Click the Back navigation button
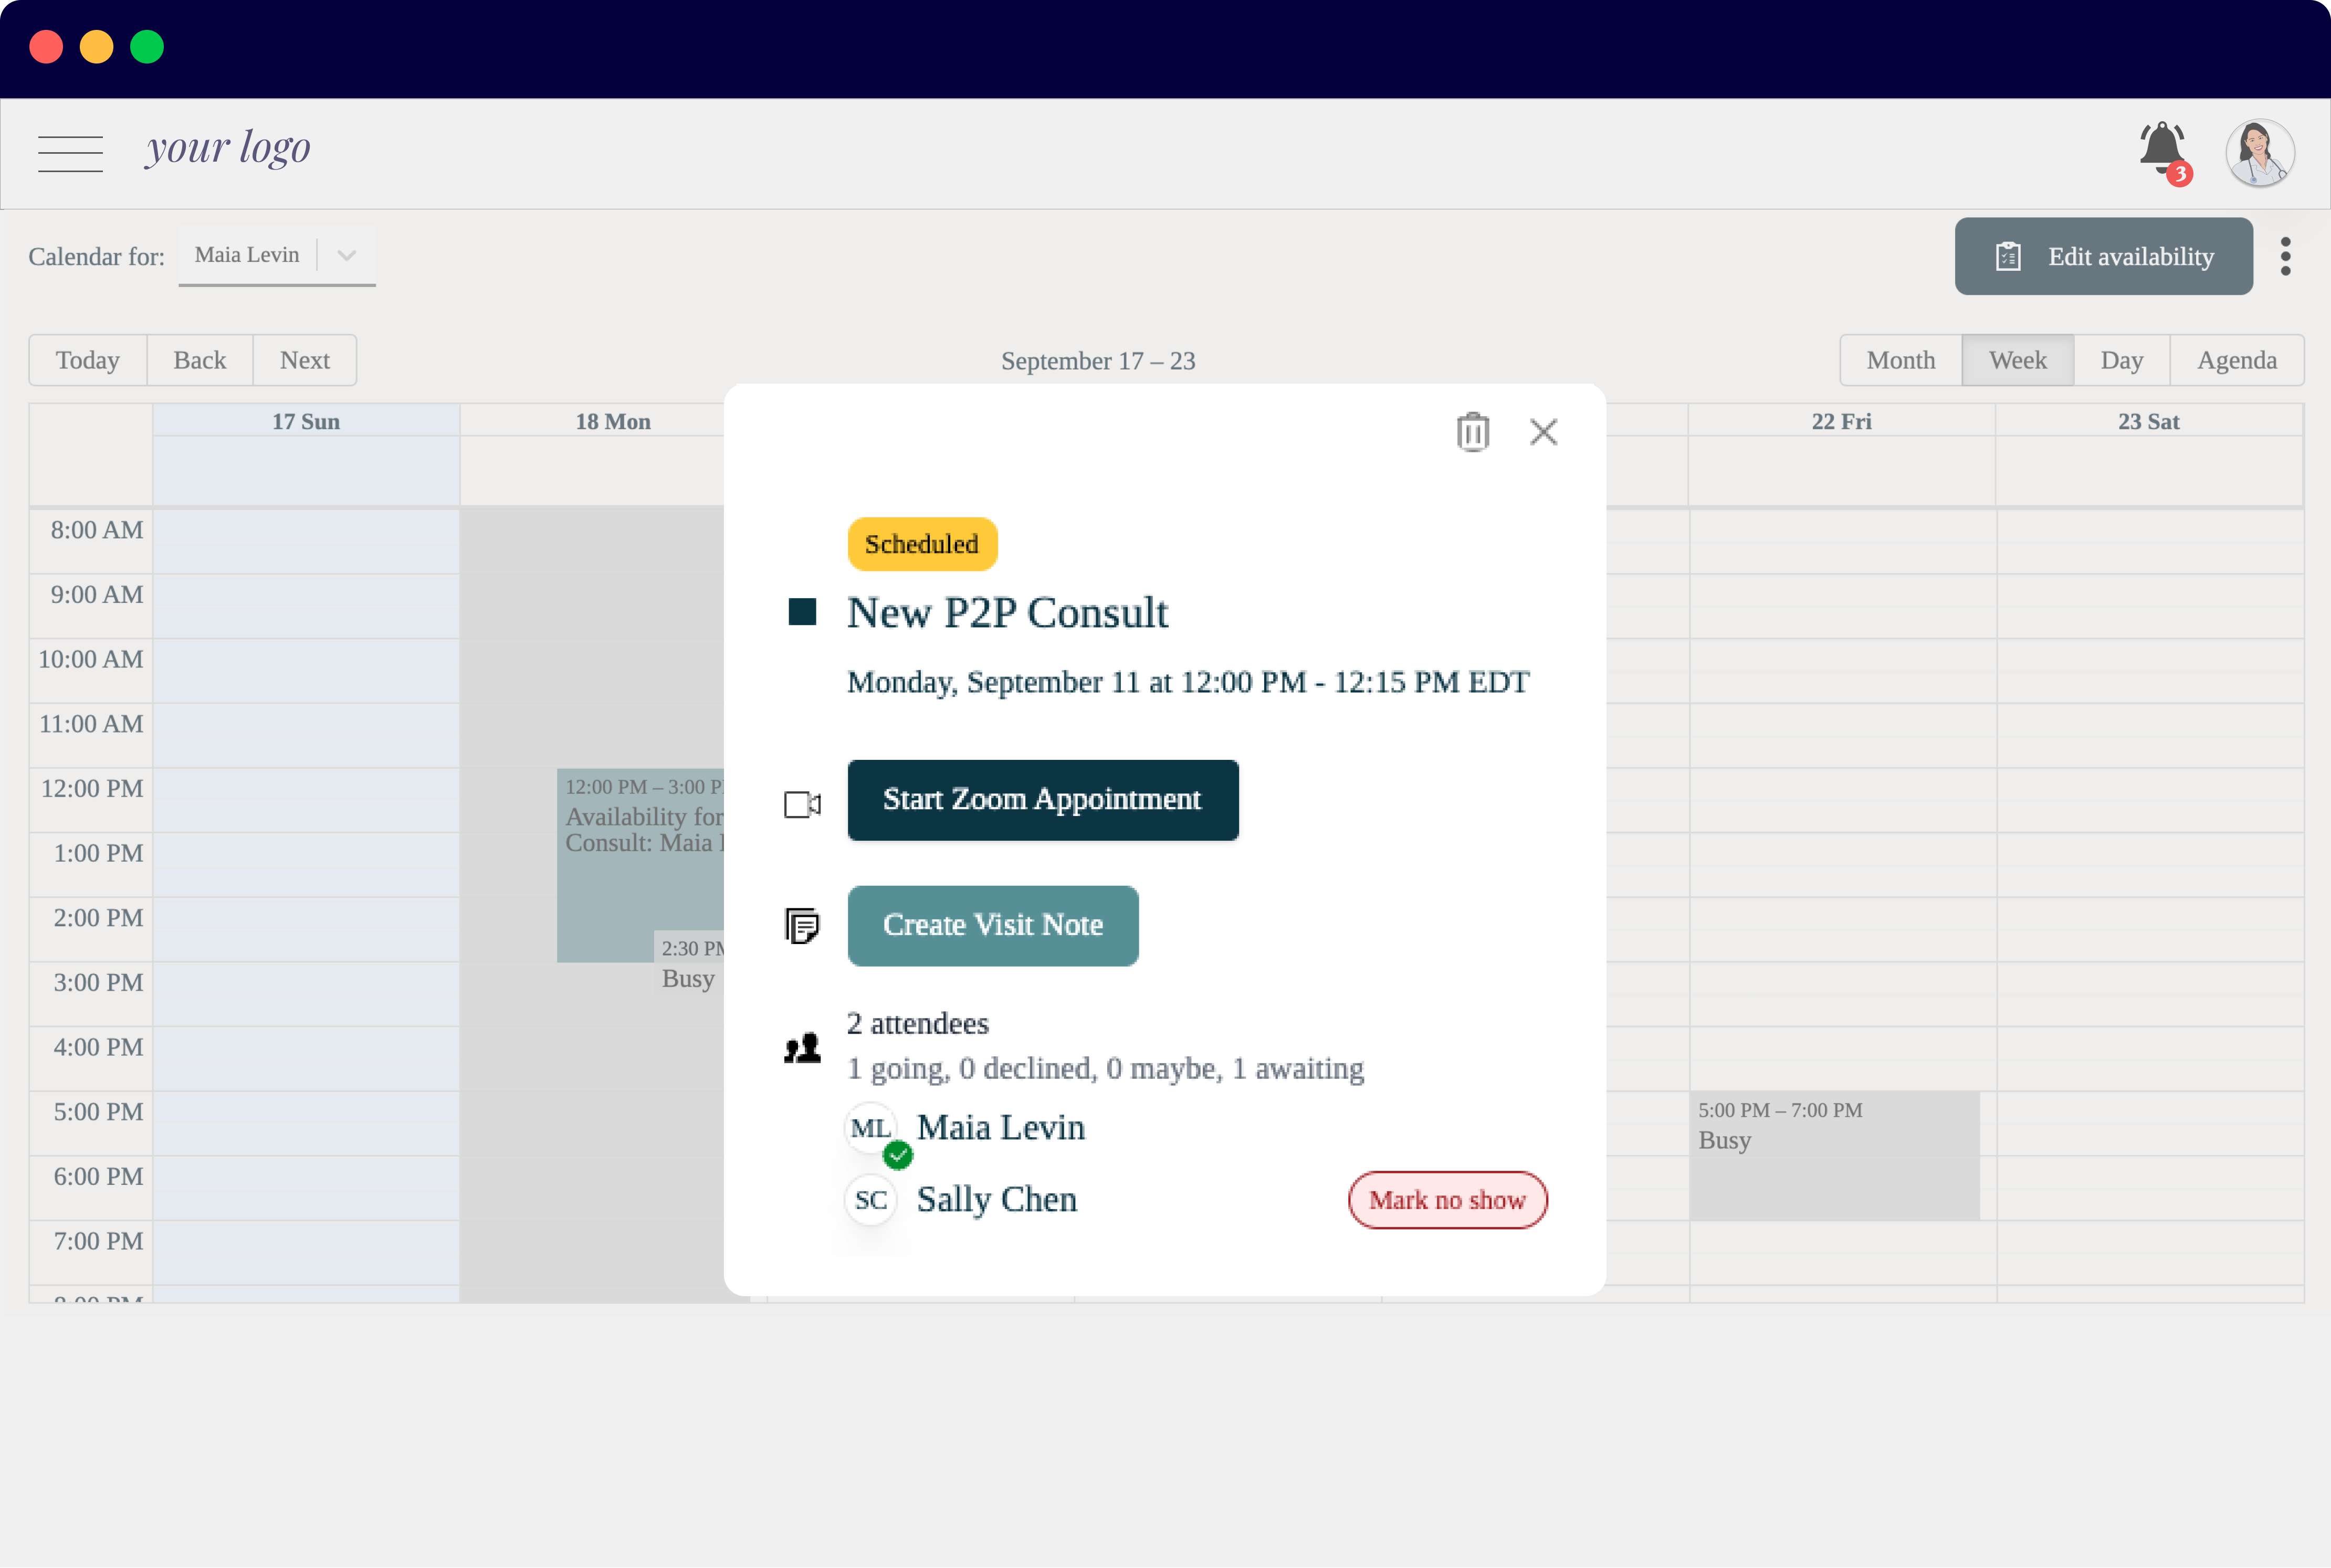 pos(200,360)
